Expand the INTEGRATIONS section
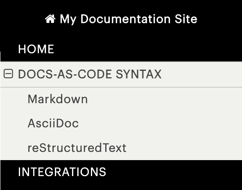This screenshot has width=242, height=190. [x=121, y=172]
